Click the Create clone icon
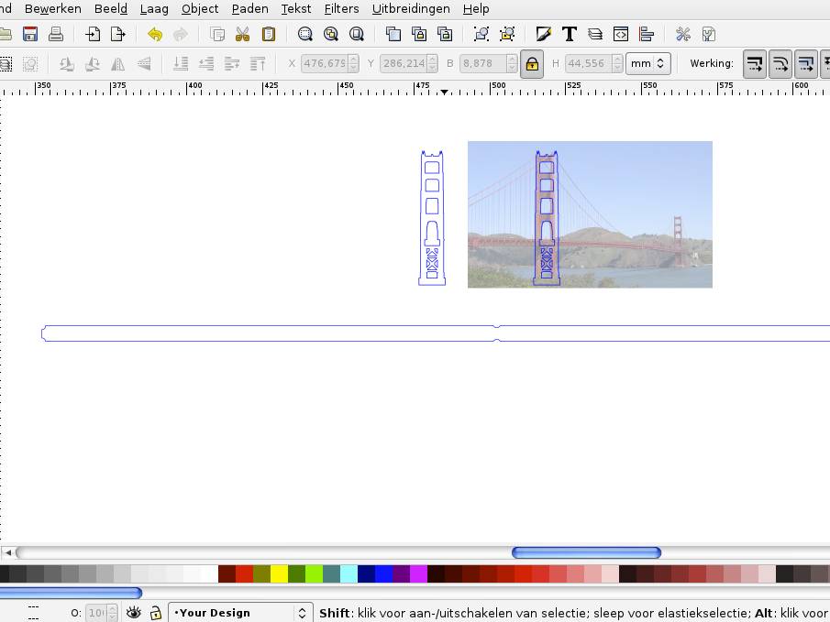Screen dimensions: 830x622 [419, 35]
